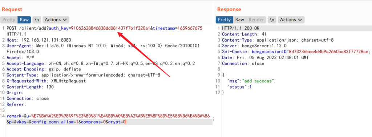Click the response Content-Type application/json line
This screenshot has width=372, height=137.
(x=278, y=40)
